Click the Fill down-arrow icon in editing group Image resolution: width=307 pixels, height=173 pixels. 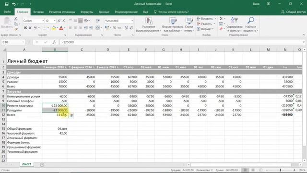coord(221,24)
